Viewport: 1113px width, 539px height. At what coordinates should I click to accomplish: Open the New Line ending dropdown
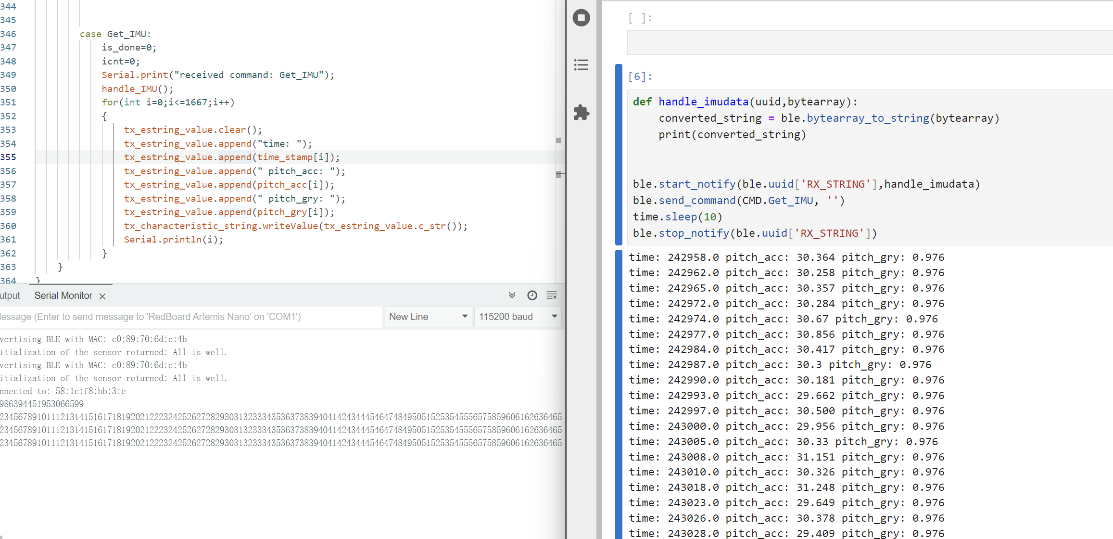428,317
